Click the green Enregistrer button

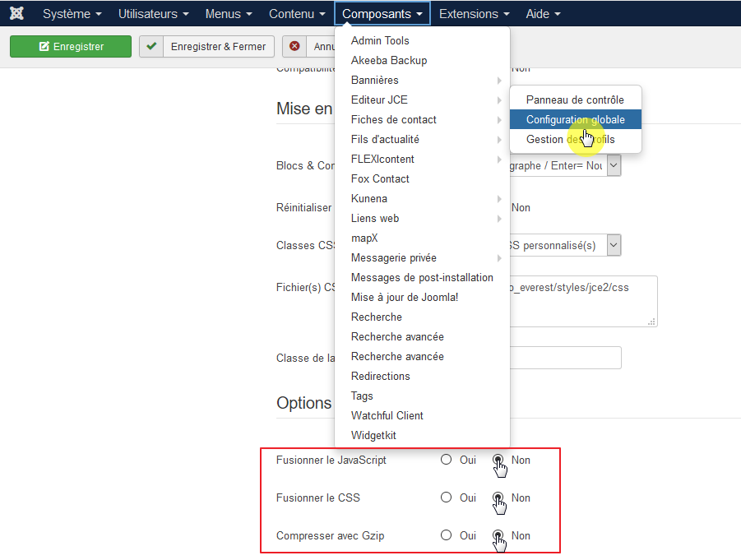(x=71, y=46)
